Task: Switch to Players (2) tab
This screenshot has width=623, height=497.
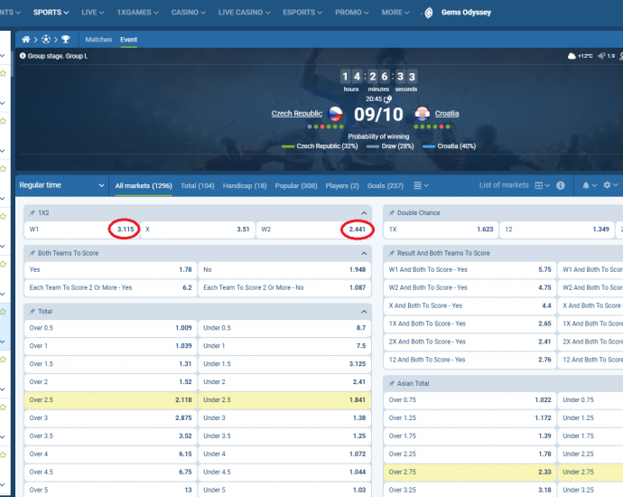Action: click(x=342, y=185)
